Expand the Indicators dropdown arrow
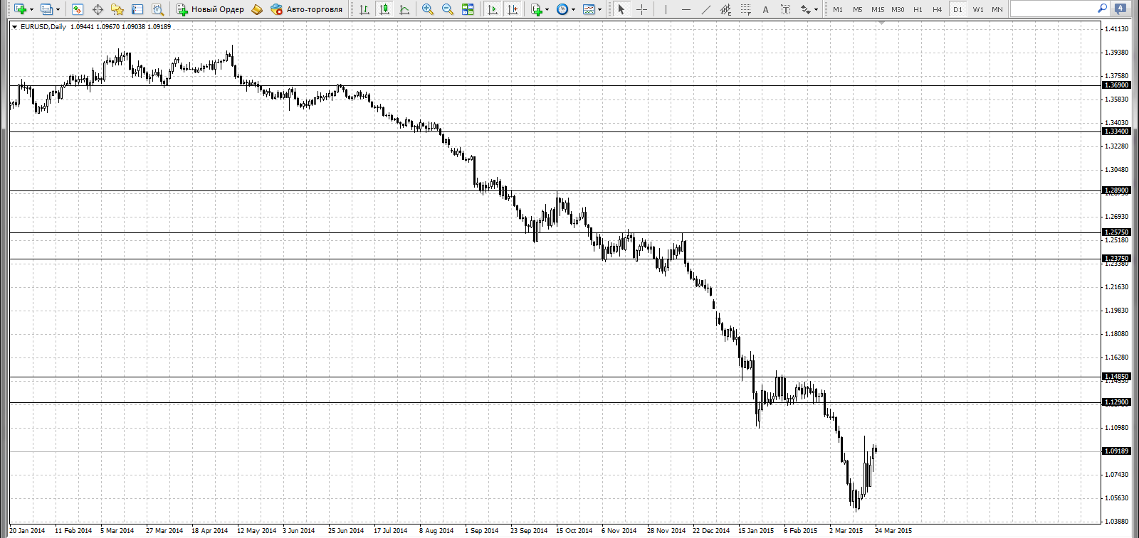 pos(547,10)
